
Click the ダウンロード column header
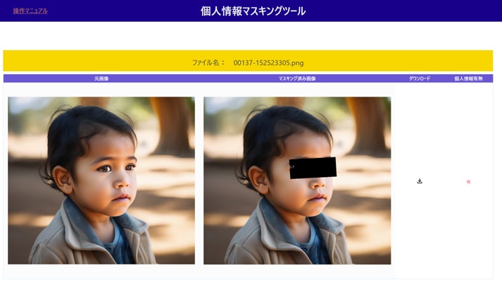pyautogui.click(x=420, y=78)
